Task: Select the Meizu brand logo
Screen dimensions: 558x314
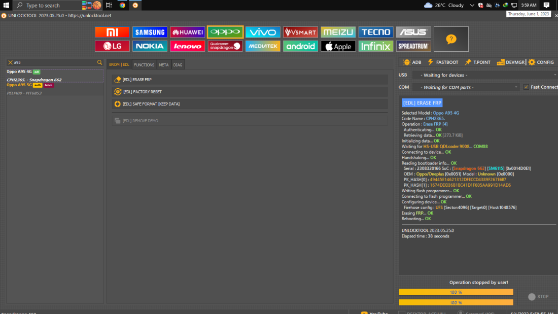Action: (338, 32)
